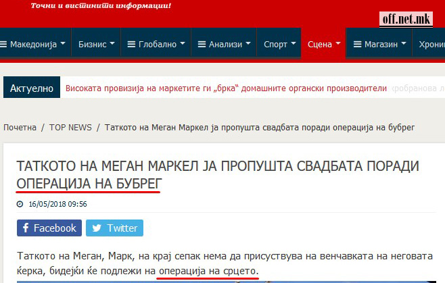Expand the dropdown arrow next to Анализи
Screen dimensions: 445x283
tap(248, 43)
